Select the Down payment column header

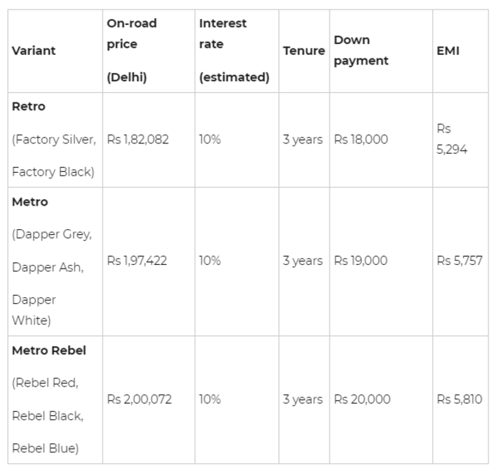click(x=361, y=50)
